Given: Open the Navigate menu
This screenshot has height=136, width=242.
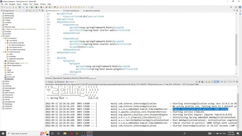Looking at the screenshot, I should pyautogui.click(x=12, y=4).
